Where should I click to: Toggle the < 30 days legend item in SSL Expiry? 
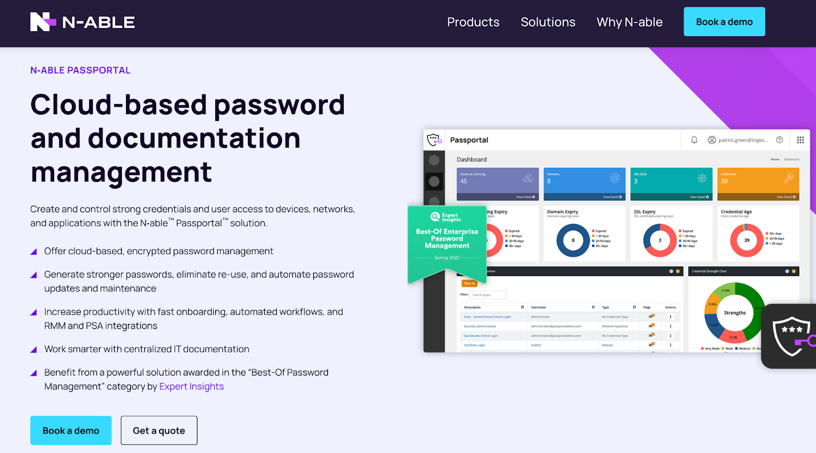(687, 236)
